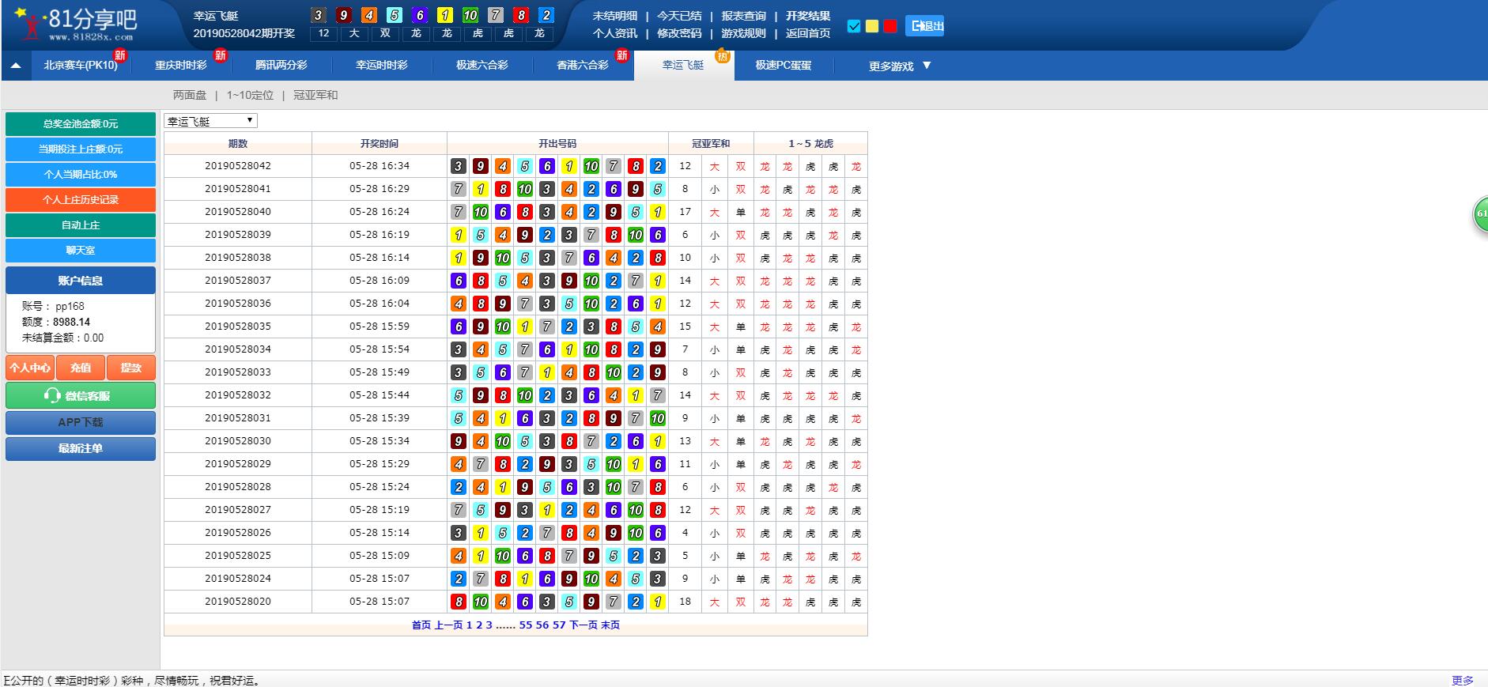Click the 充值 recharge button
The width and height of the screenshot is (1488, 687).
tap(81, 368)
